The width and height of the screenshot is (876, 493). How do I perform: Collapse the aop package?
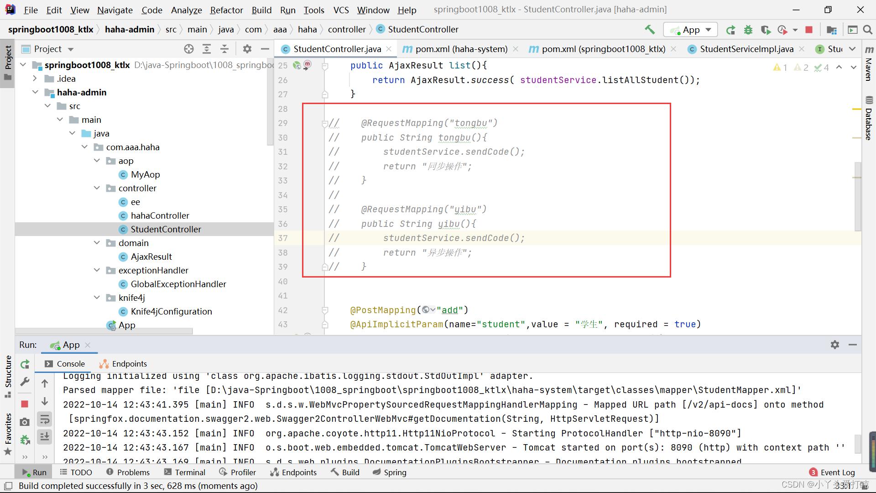coord(97,161)
